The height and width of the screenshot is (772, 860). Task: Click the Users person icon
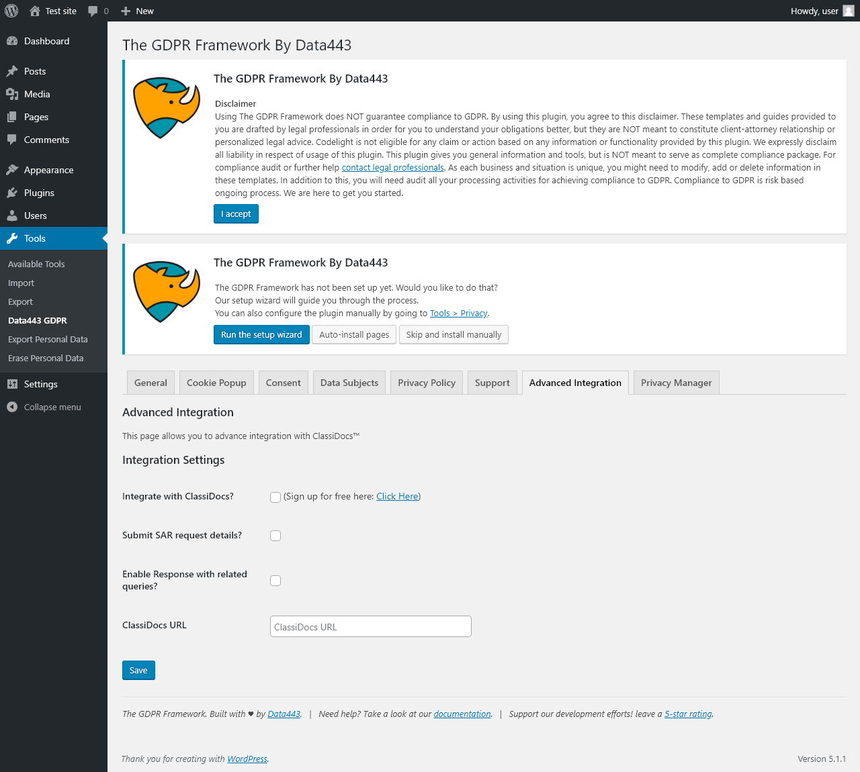click(x=12, y=215)
